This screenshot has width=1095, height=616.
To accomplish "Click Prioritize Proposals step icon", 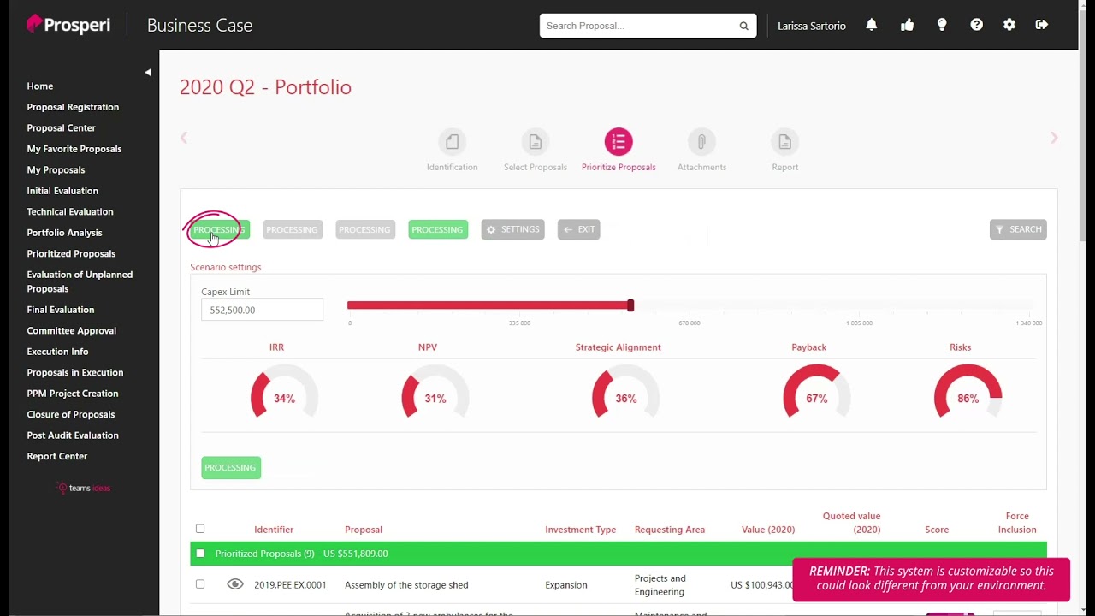I will [x=619, y=141].
